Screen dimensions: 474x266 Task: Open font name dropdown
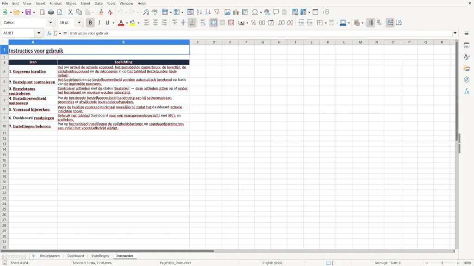(50, 22)
